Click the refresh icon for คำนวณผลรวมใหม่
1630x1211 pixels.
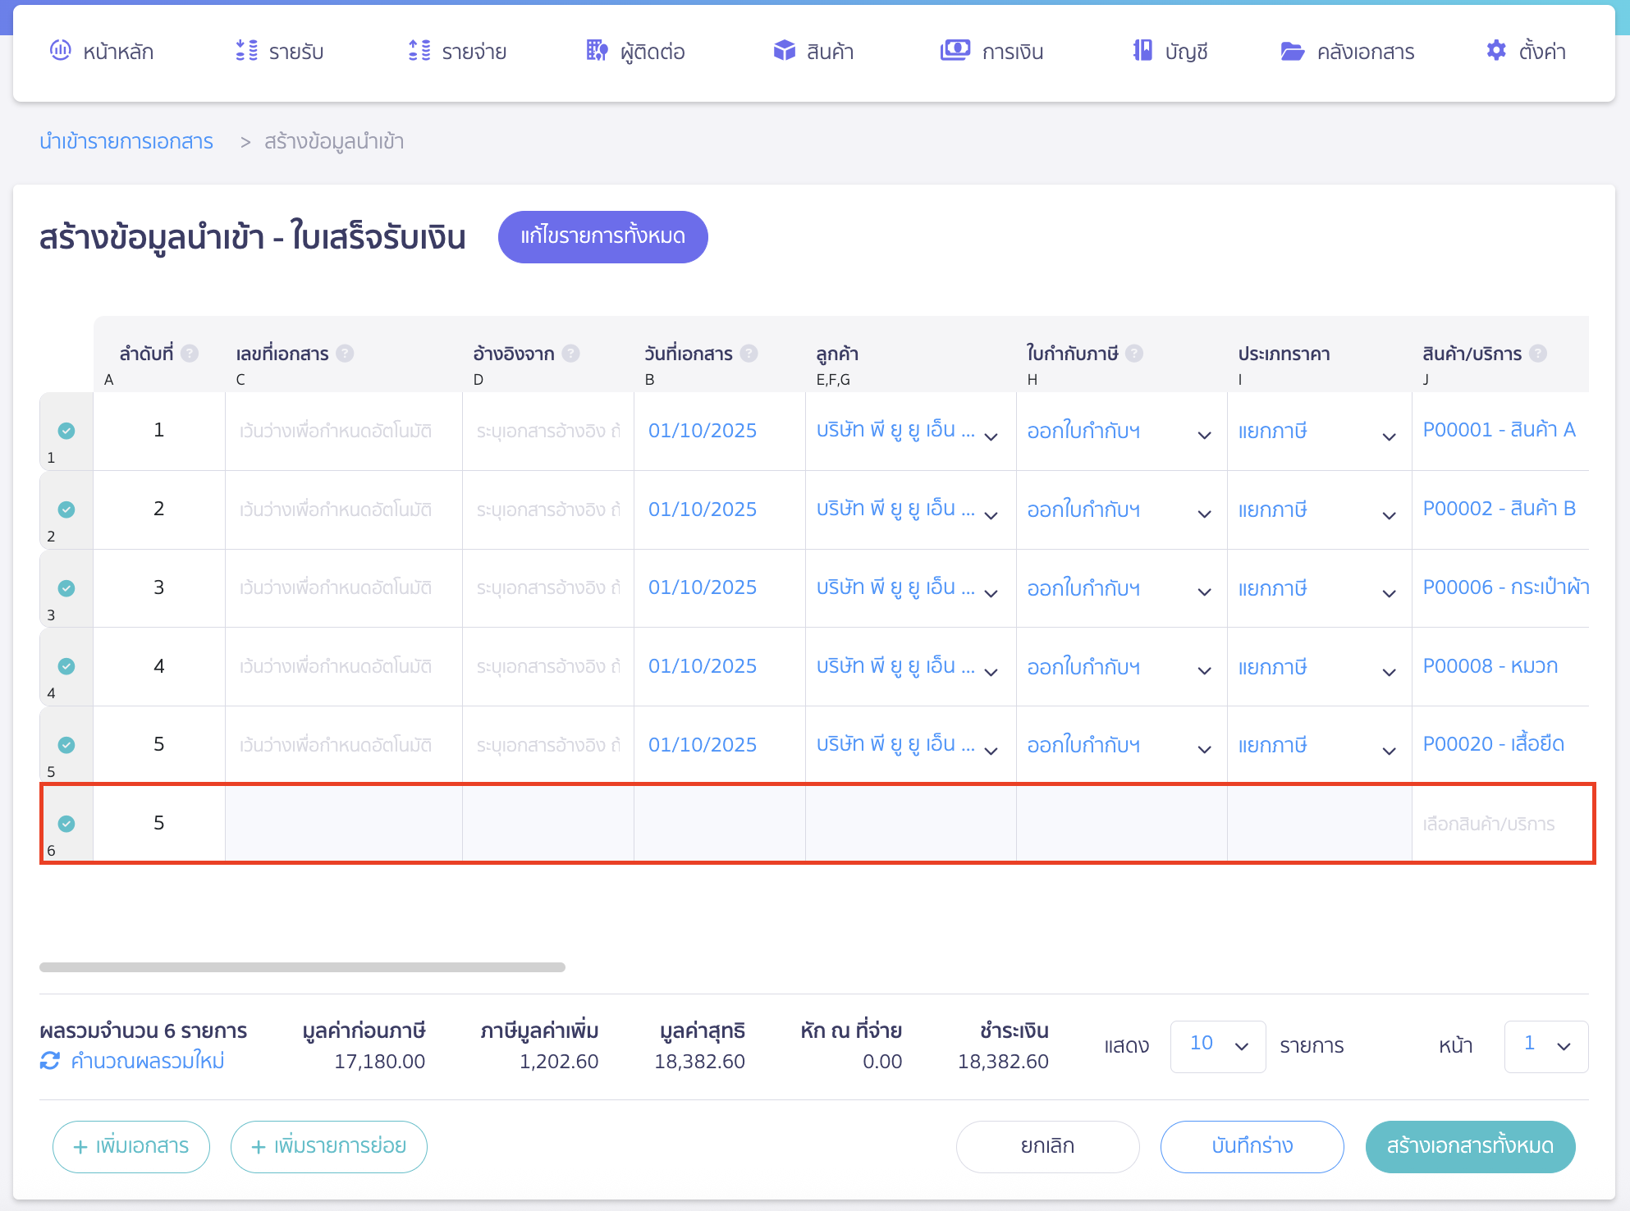point(50,1061)
